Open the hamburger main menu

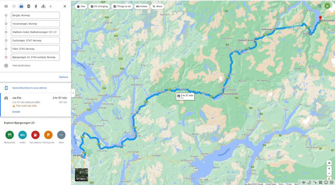6,6
